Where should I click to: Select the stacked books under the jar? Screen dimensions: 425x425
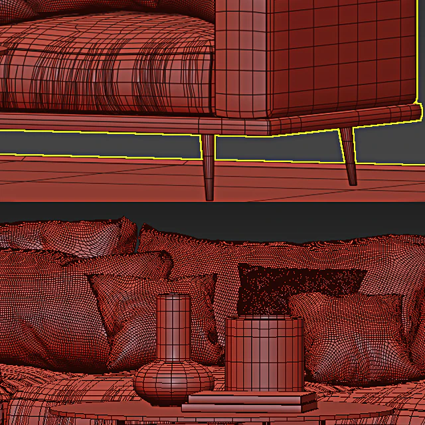[x=250, y=402]
